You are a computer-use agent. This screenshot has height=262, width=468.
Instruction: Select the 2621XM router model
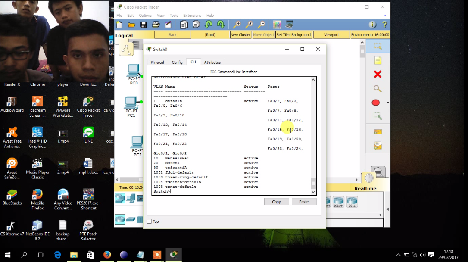pos(338,202)
